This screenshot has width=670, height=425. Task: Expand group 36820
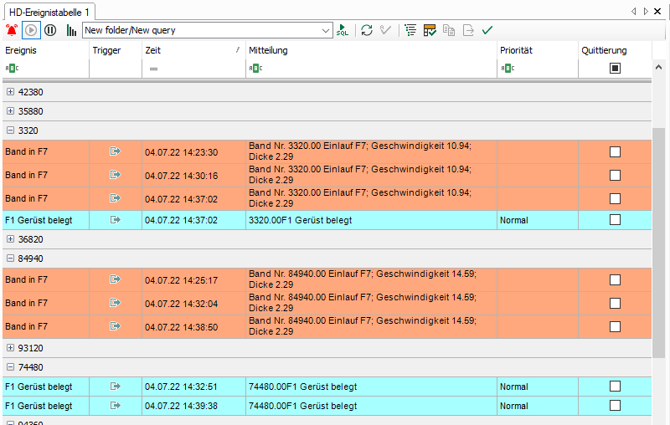pos(11,239)
